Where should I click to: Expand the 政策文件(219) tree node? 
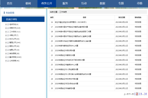[6, 28]
